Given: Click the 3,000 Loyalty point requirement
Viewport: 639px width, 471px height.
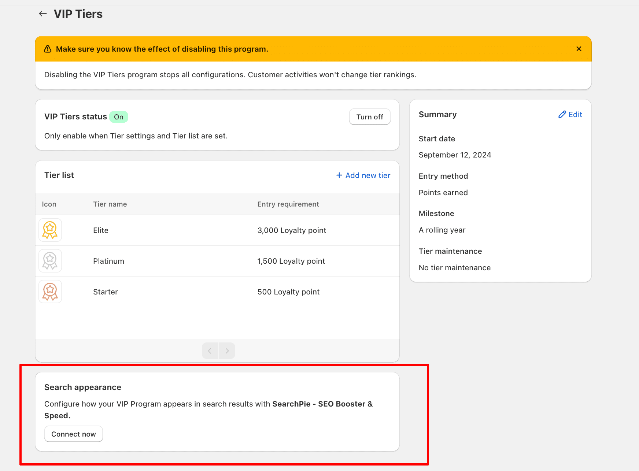Looking at the screenshot, I should [292, 230].
